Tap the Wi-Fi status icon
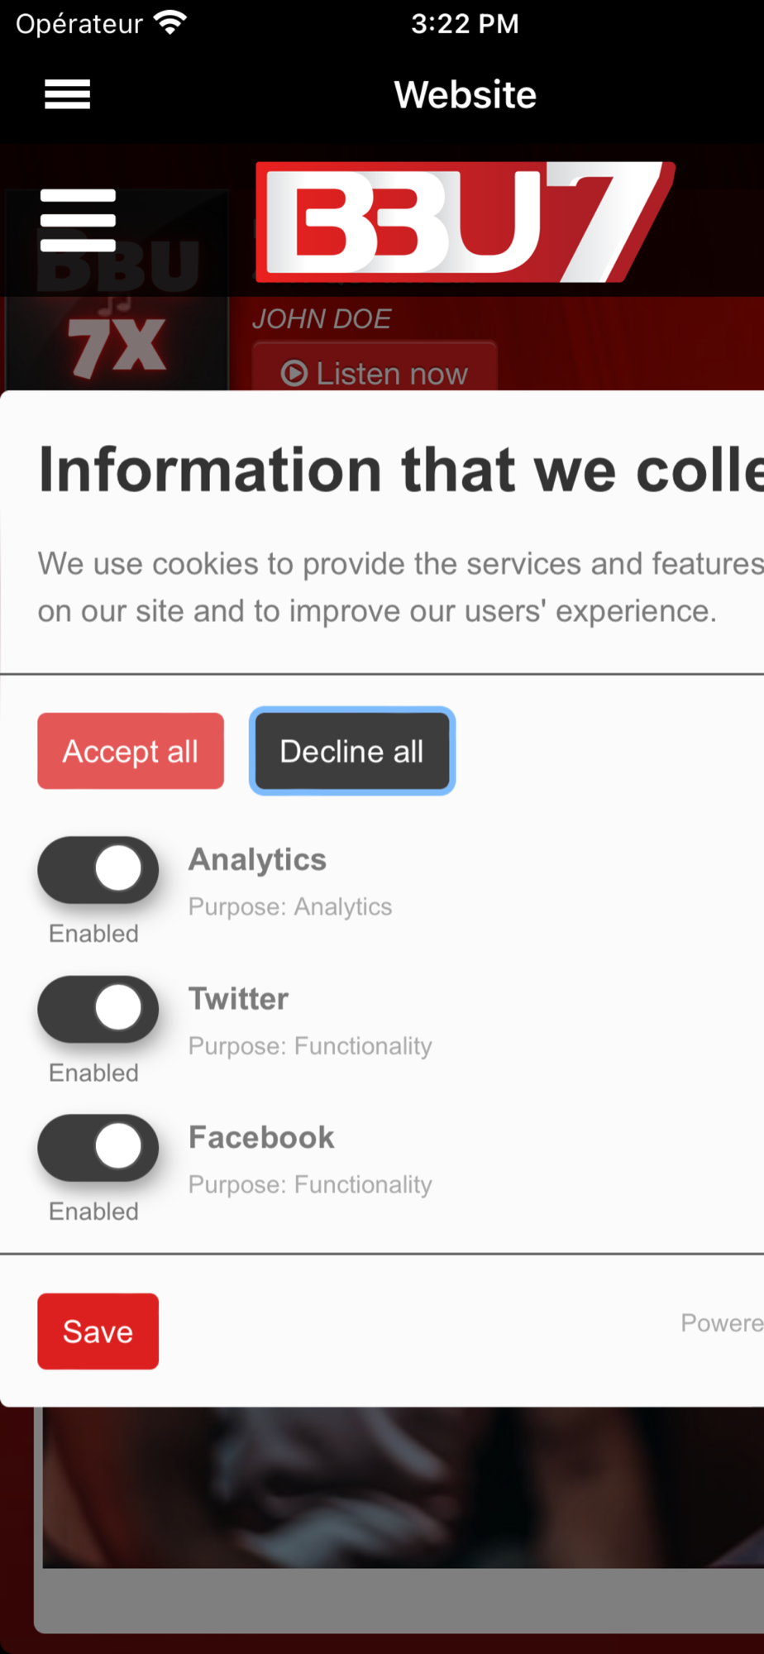Image resolution: width=764 pixels, height=1654 pixels. (x=170, y=23)
